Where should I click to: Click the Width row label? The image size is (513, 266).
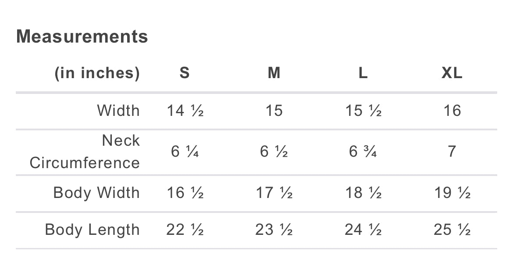pos(118,111)
